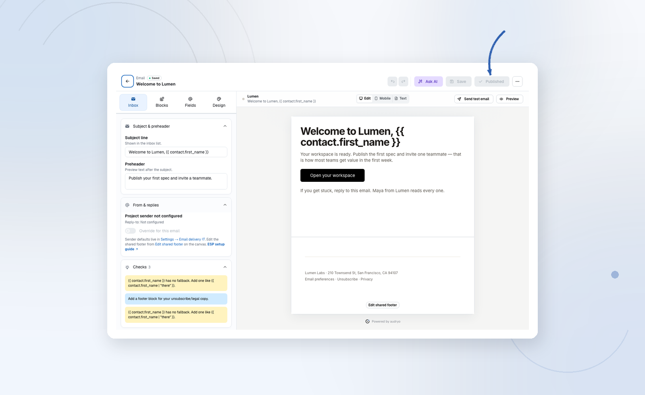Switch to the Fields tab

(190, 102)
